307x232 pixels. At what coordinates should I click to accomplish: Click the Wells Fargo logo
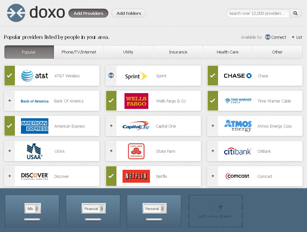click(x=136, y=101)
